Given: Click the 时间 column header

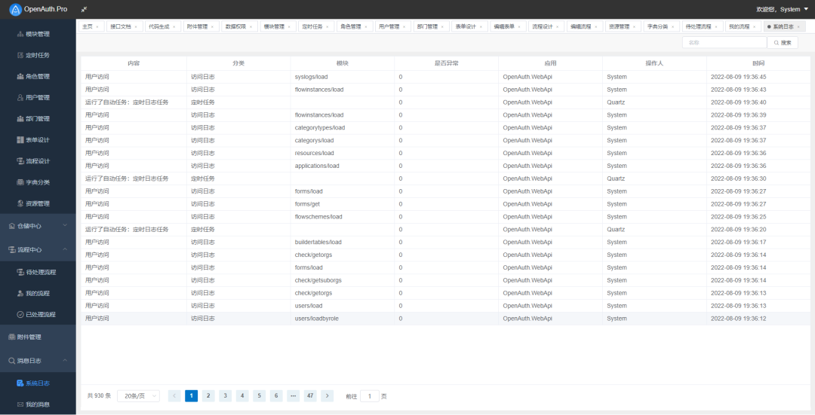Looking at the screenshot, I should click(758, 63).
